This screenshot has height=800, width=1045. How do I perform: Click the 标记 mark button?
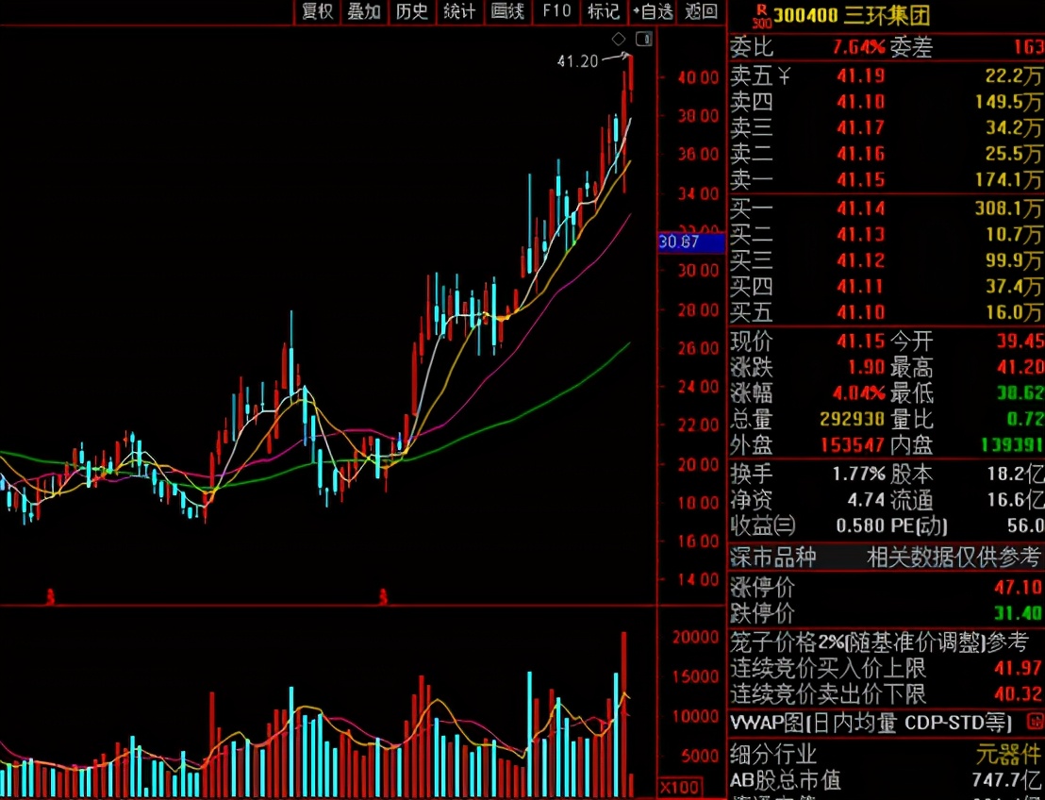(x=604, y=11)
